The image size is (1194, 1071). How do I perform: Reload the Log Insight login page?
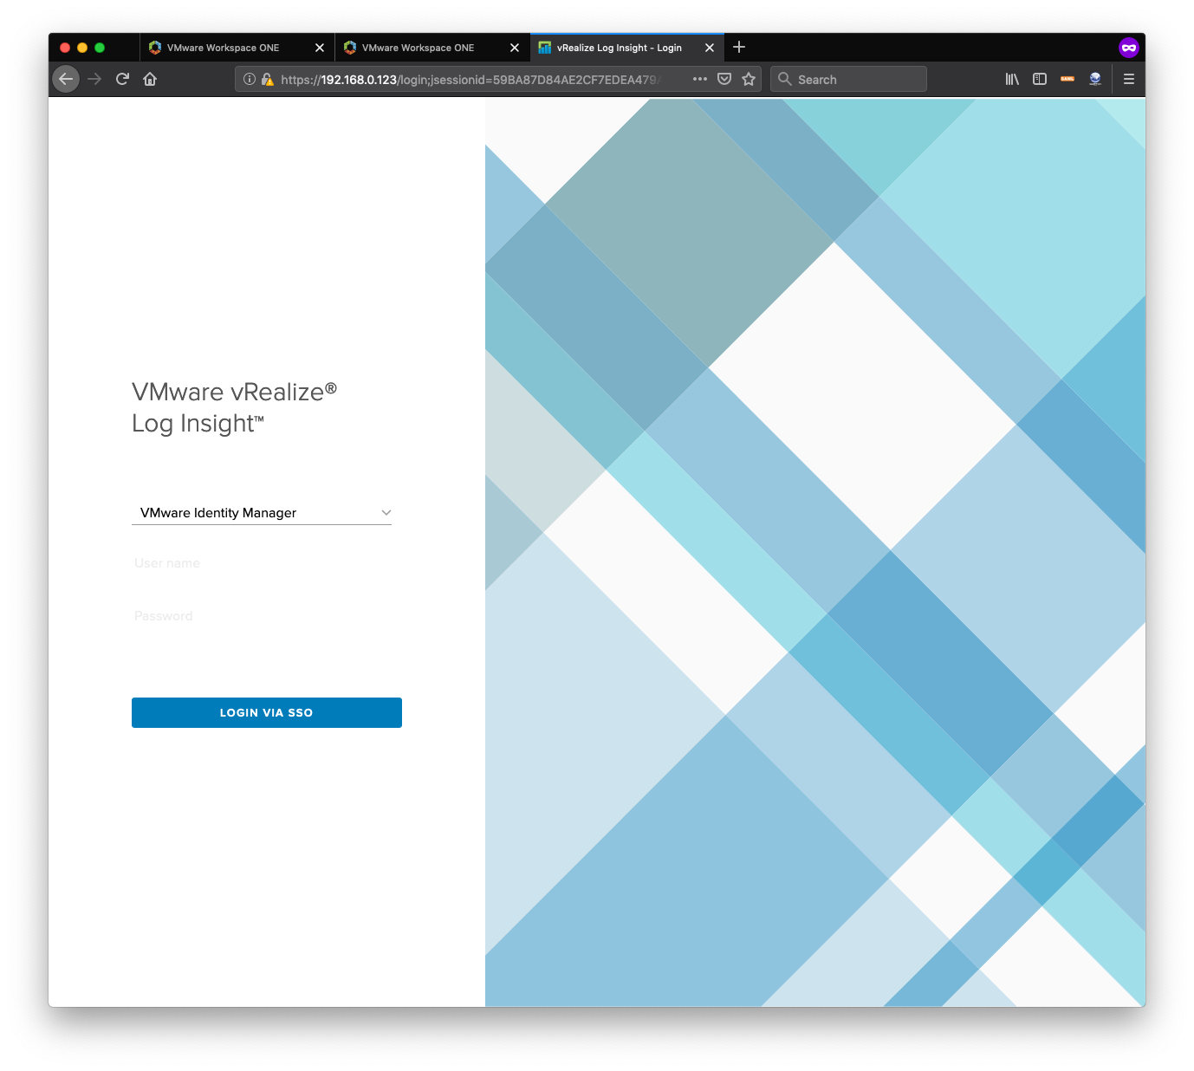coord(122,79)
